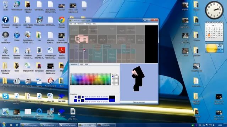Click the analog clock gadget
Image resolution: width=227 pixels, height=127 pixels.
(214, 10)
